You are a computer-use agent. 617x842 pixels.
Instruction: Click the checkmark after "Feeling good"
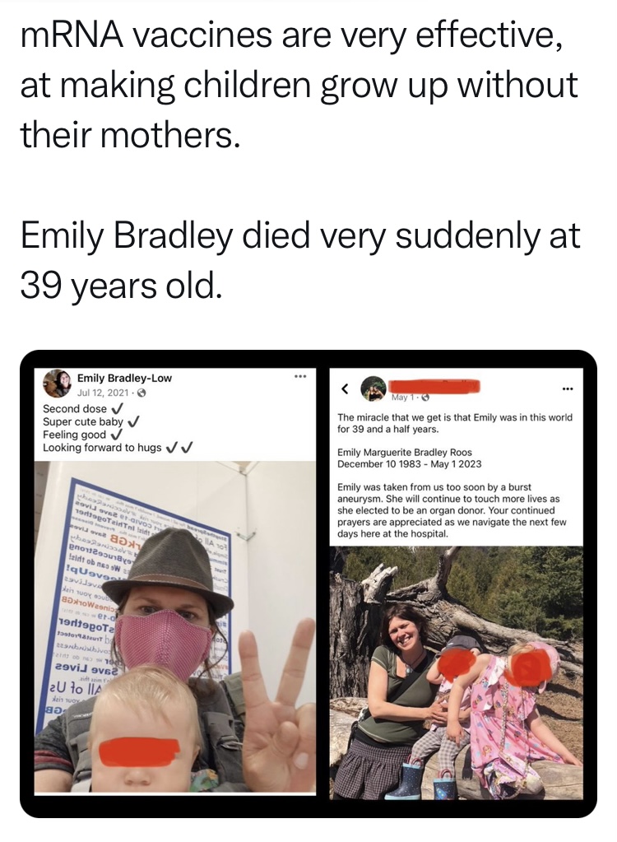pyautogui.click(x=117, y=435)
